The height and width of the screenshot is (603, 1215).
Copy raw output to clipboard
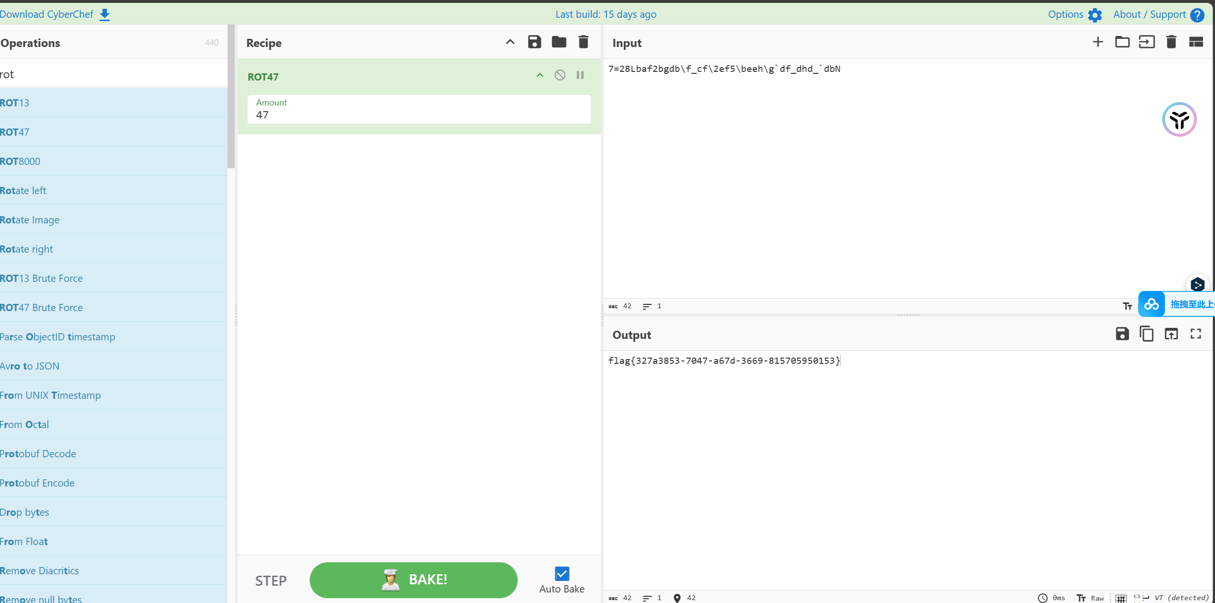[x=1146, y=334]
